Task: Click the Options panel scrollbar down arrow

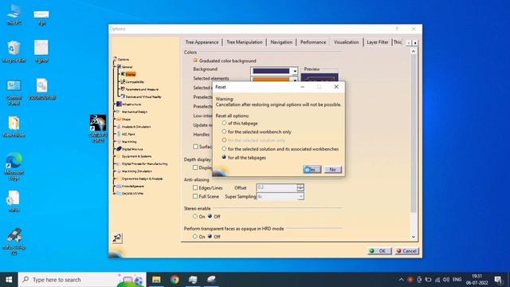Action: pyautogui.click(x=414, y=237)
